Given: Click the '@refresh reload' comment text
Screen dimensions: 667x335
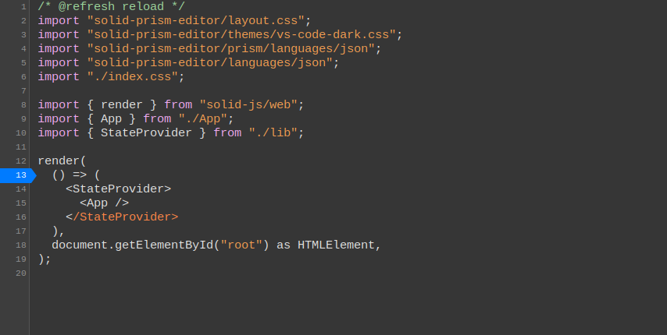Looking at the screenshot, I should click(111, 7).
